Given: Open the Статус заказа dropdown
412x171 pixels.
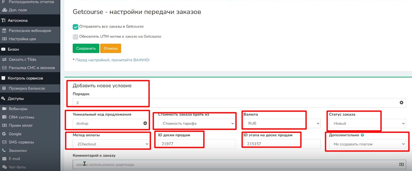Looking at the screenshot, I should 367,123.
